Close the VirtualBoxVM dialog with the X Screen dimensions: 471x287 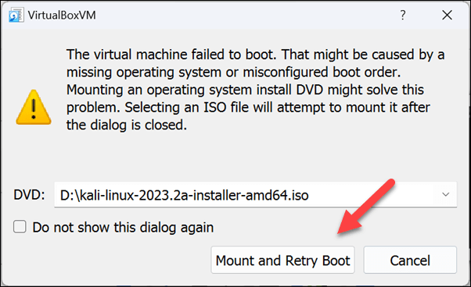click(x=447, y=15)
